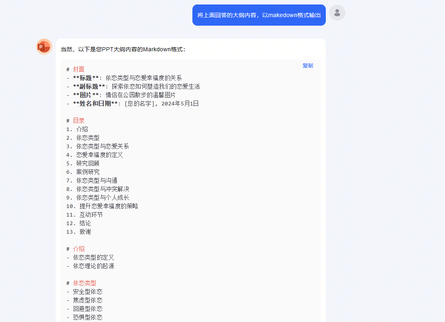Click the PowerPoint assistant avatar icon
This screenshot has width=445, height=322.
pos(44,47)
